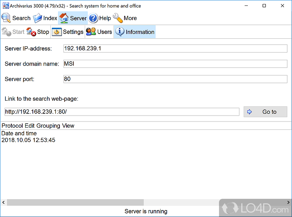Close the Archivarius window
Screen dimensions: 292x217
coord(282,6)
